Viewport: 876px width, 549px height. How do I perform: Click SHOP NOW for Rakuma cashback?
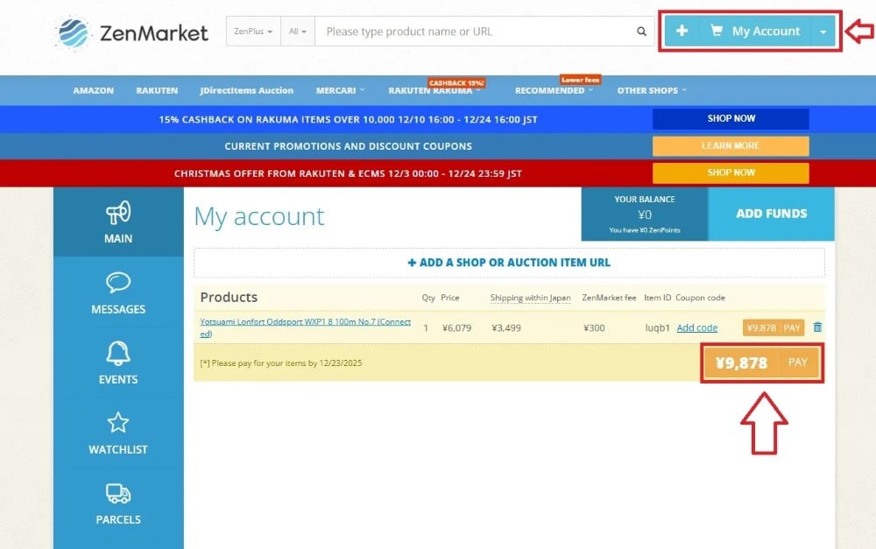(x=731, y=118)
